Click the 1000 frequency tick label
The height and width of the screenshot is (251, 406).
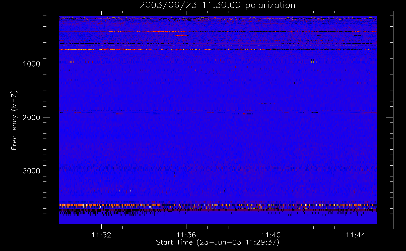(31, 64)
